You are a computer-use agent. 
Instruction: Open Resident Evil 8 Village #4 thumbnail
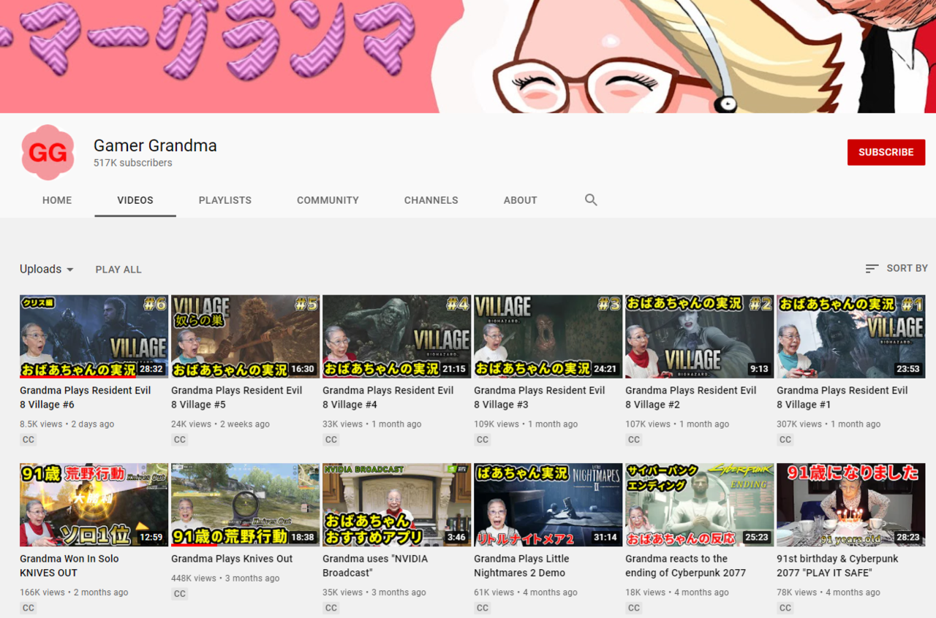point(396,336)
